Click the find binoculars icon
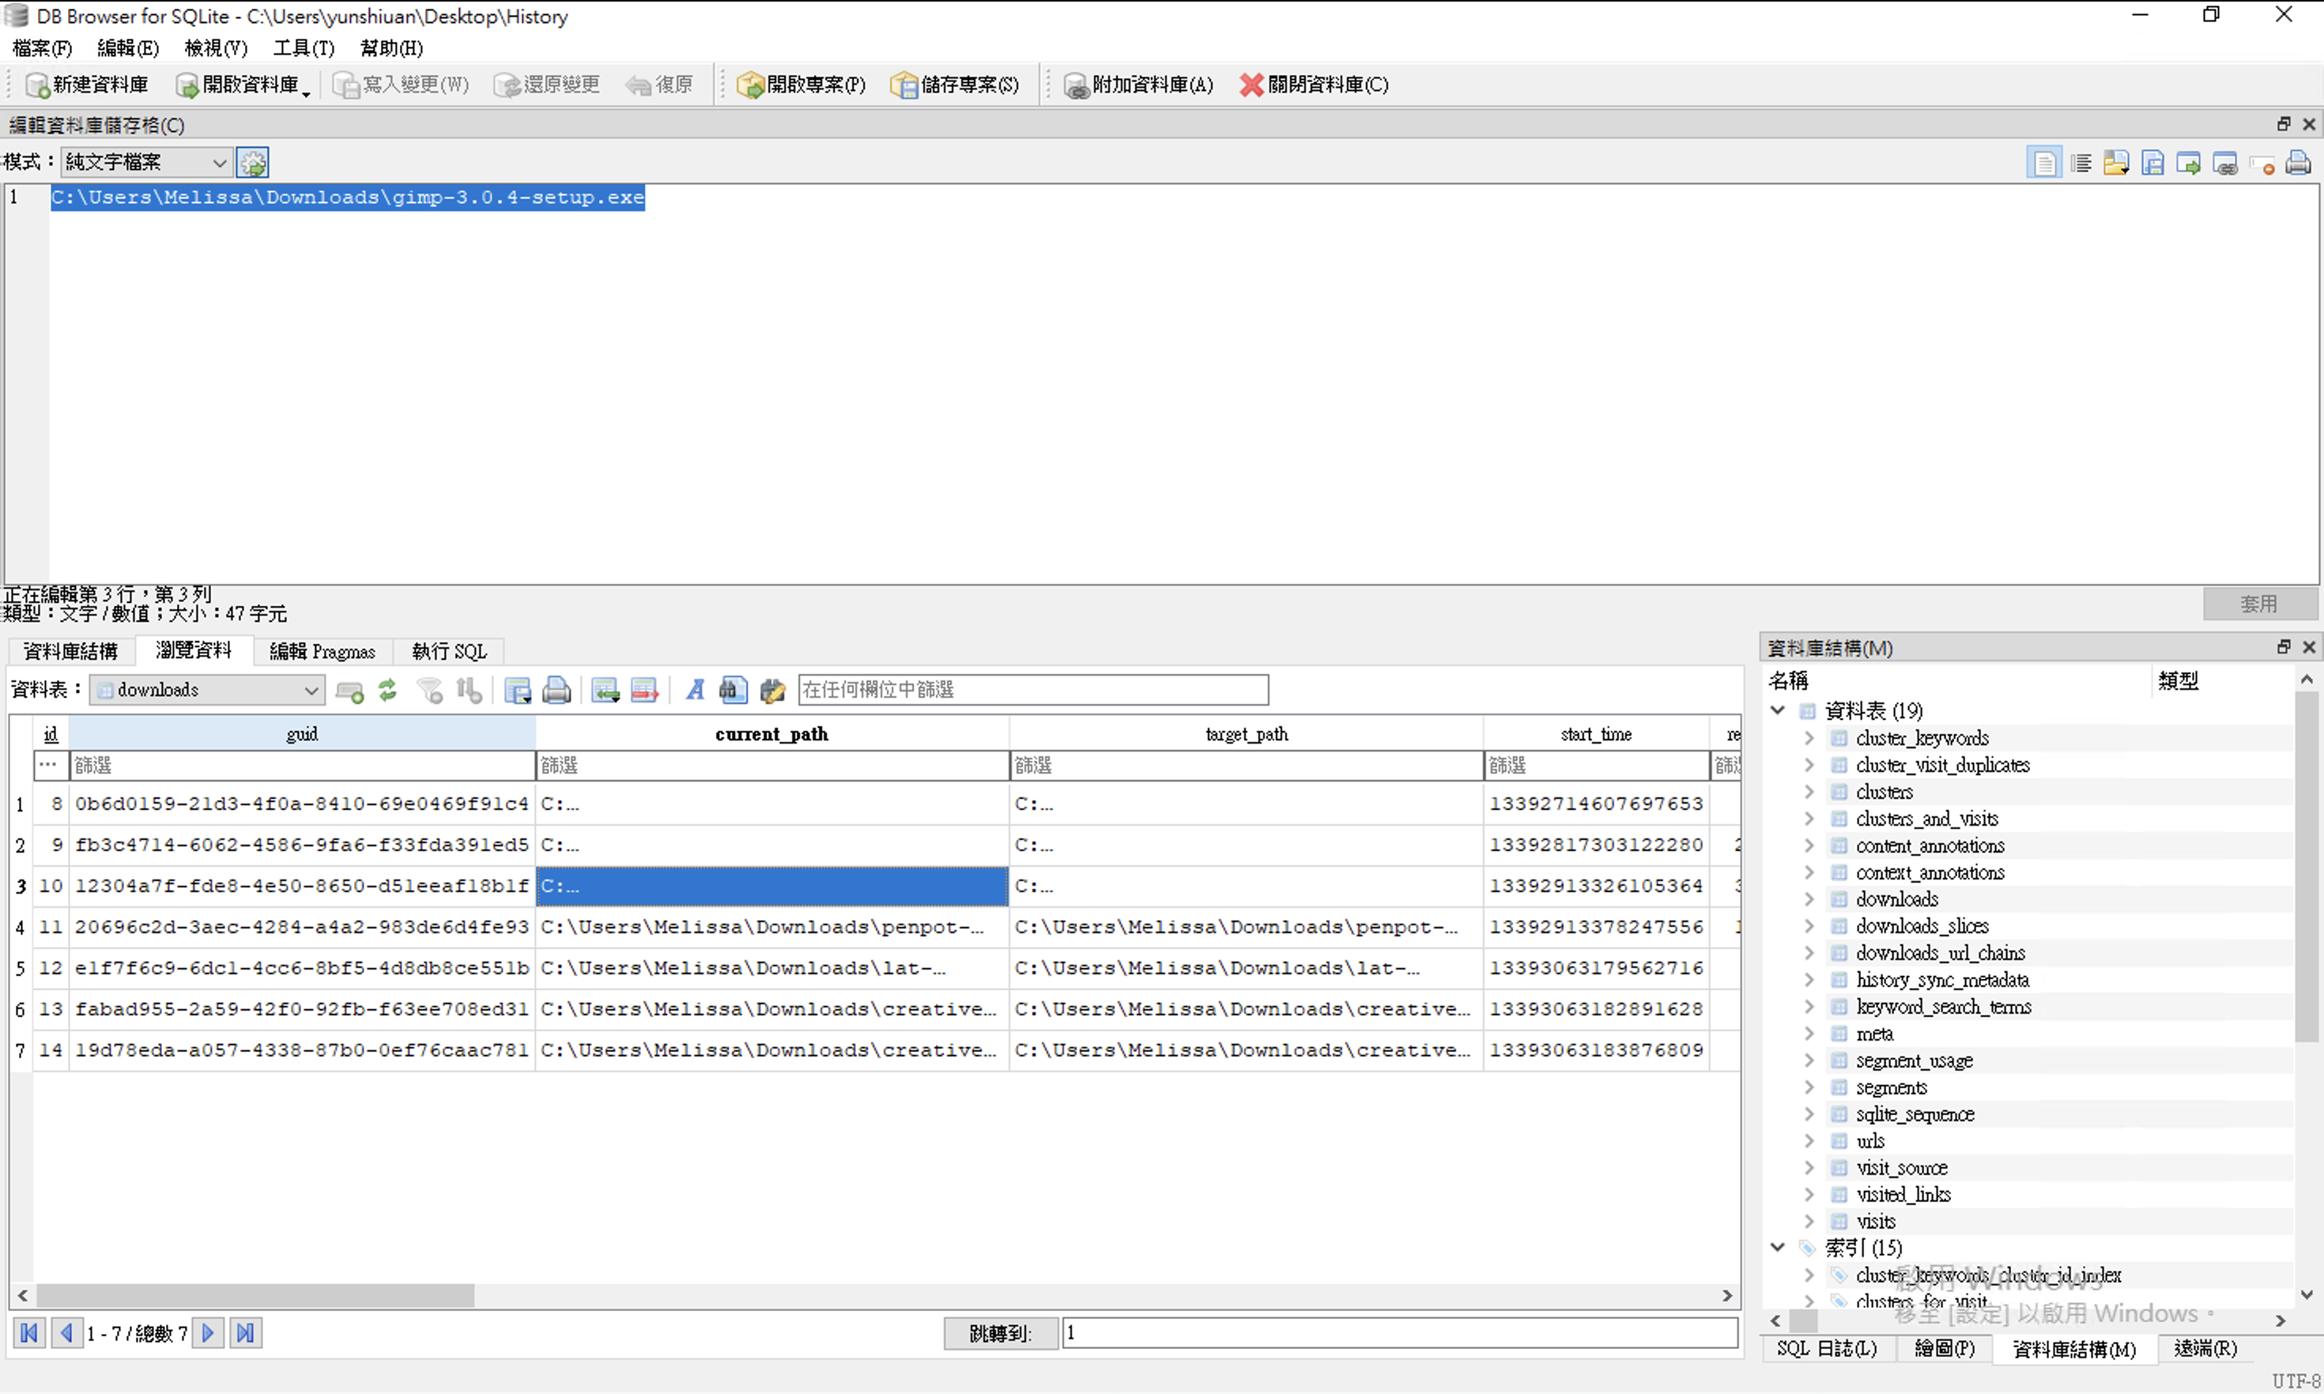This screenshot has height=1394, width=2324. (x=733, y=691)
